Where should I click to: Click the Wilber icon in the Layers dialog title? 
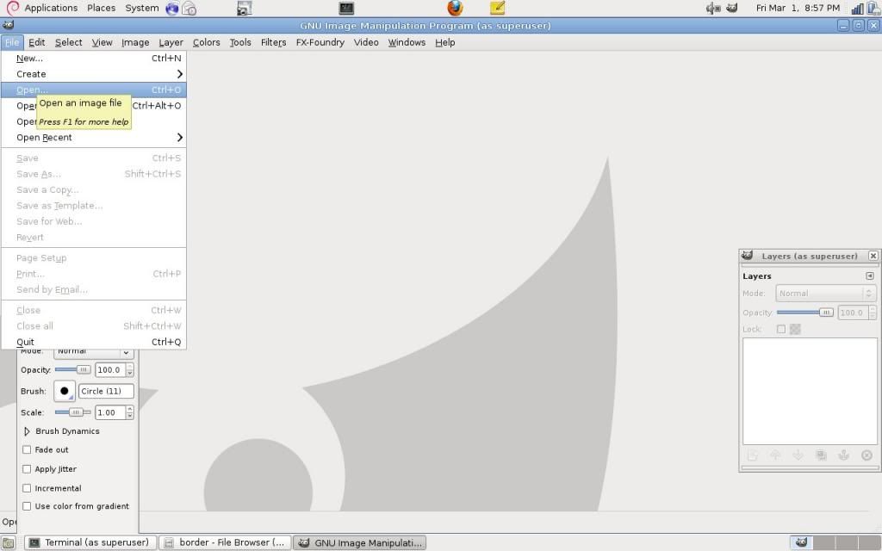coord(747,255)
